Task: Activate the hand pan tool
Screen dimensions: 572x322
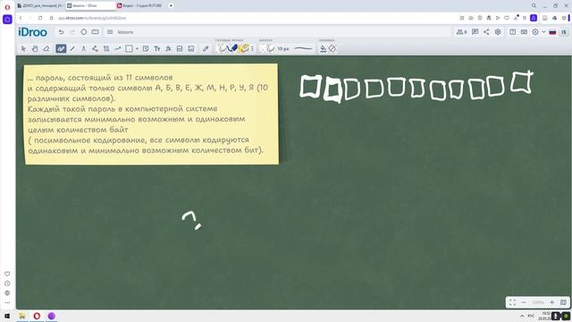Action: 35,48
